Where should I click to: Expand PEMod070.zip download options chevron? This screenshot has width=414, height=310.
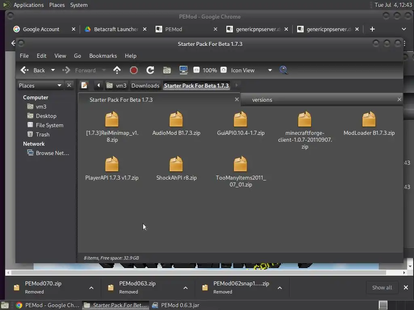[x=91, y=287]
